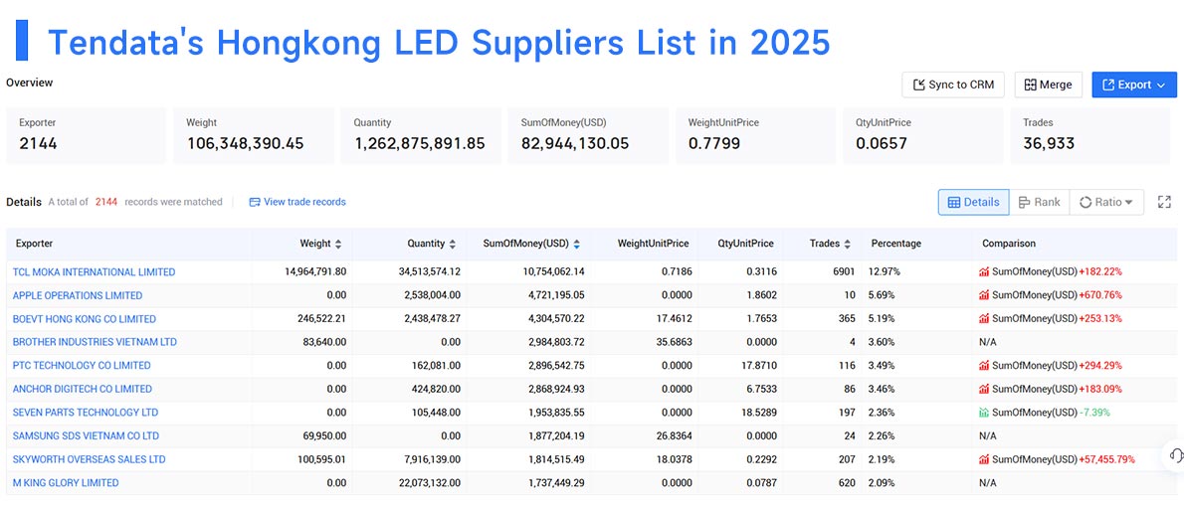1184x510 pixels.
Task: Click the -7.39% comparison value
Action: tap(1094, 412)
